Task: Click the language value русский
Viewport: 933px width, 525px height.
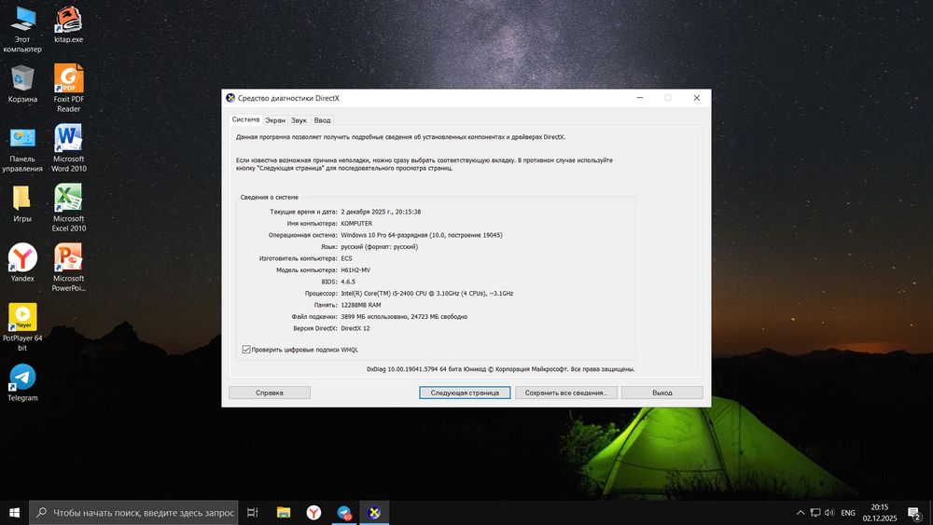Action: point(379,247)
